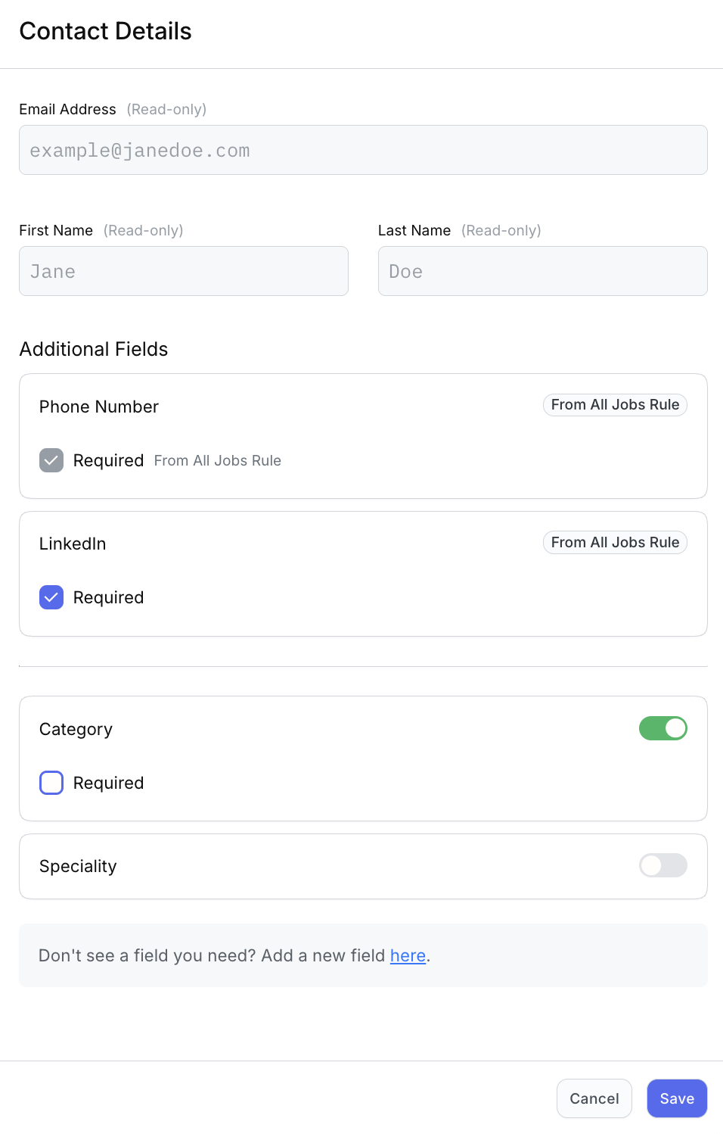Click the Additional Fields section heading
This screenshot has height=1134, width=723.
tap(94, 349)
